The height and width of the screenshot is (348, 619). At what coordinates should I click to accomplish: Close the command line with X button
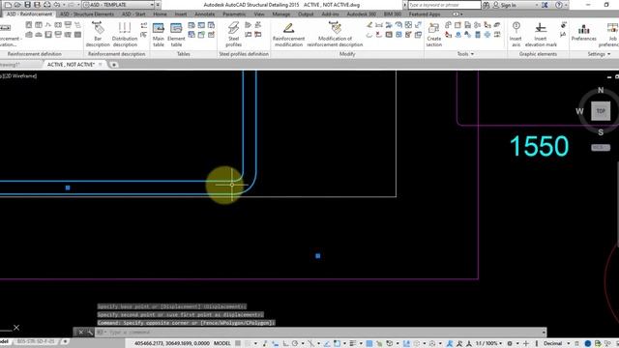coord(80,333)
